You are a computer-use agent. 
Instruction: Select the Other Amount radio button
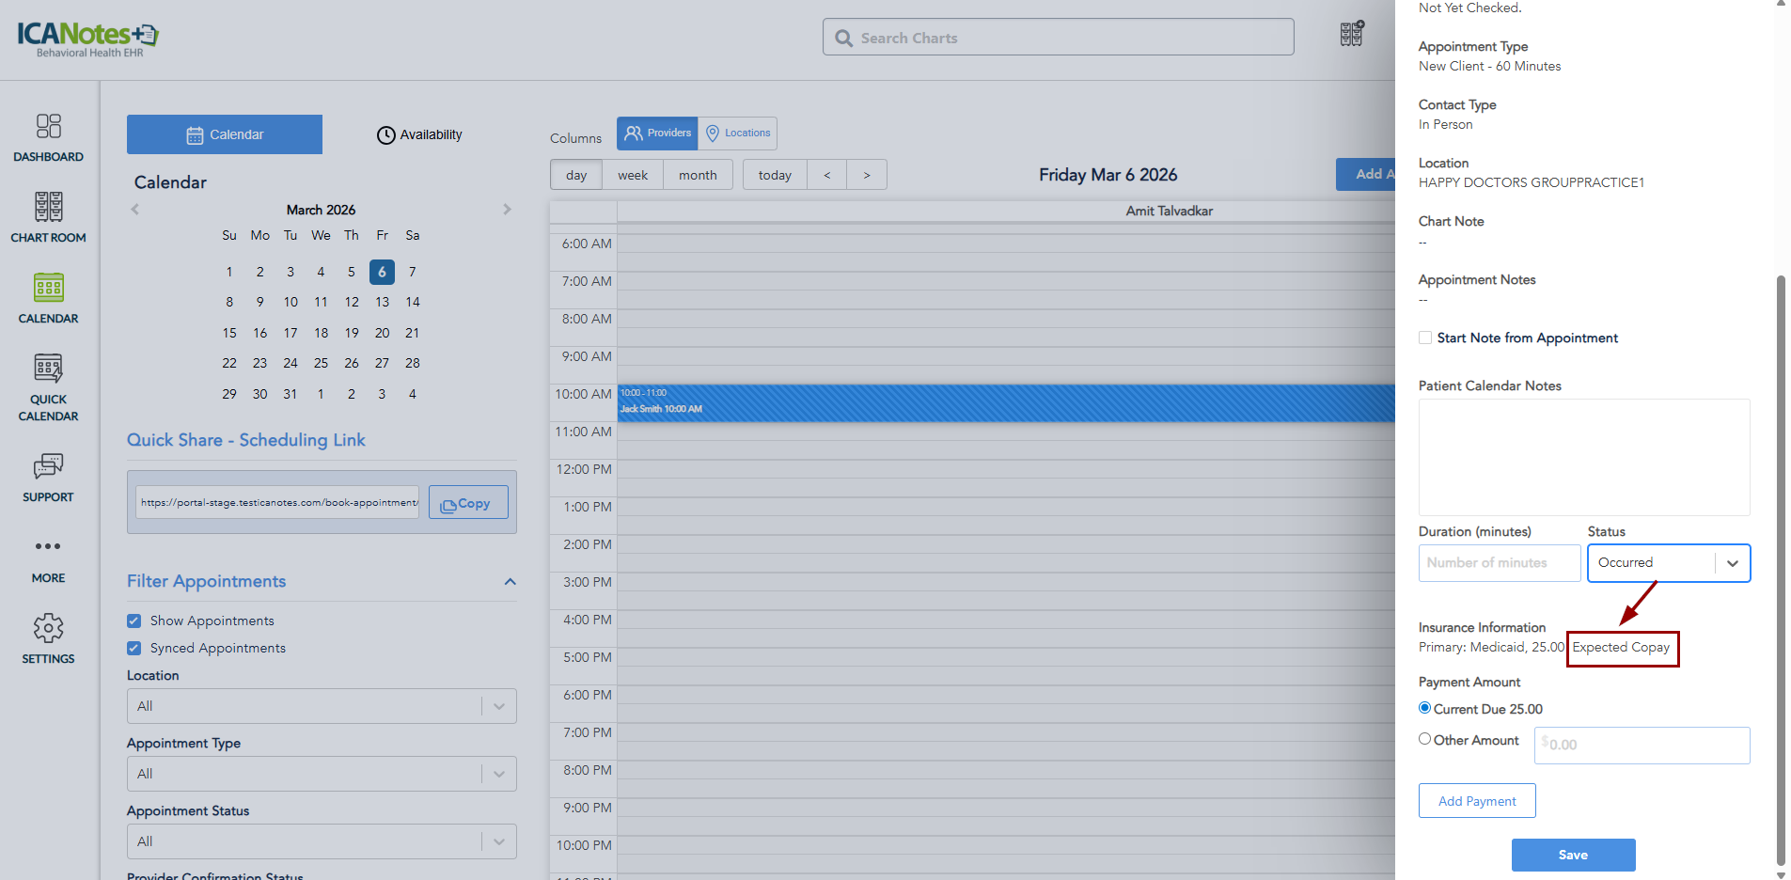pos(1425,740)
